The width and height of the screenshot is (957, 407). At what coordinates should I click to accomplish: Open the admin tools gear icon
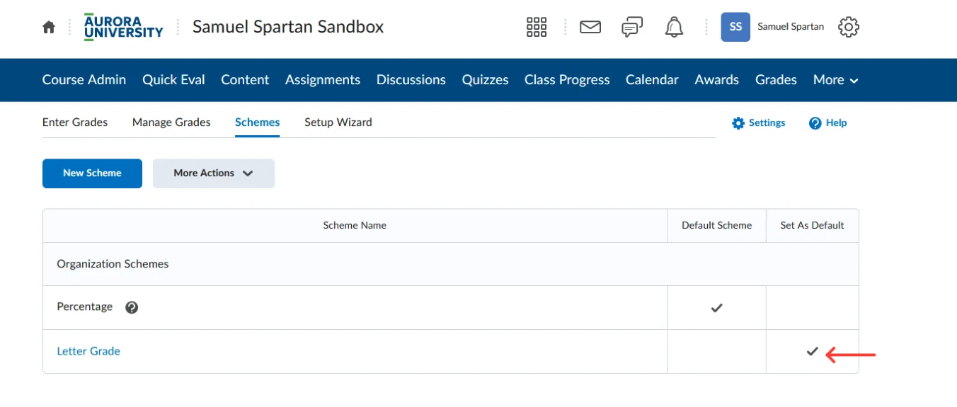[x=848, y=28]
